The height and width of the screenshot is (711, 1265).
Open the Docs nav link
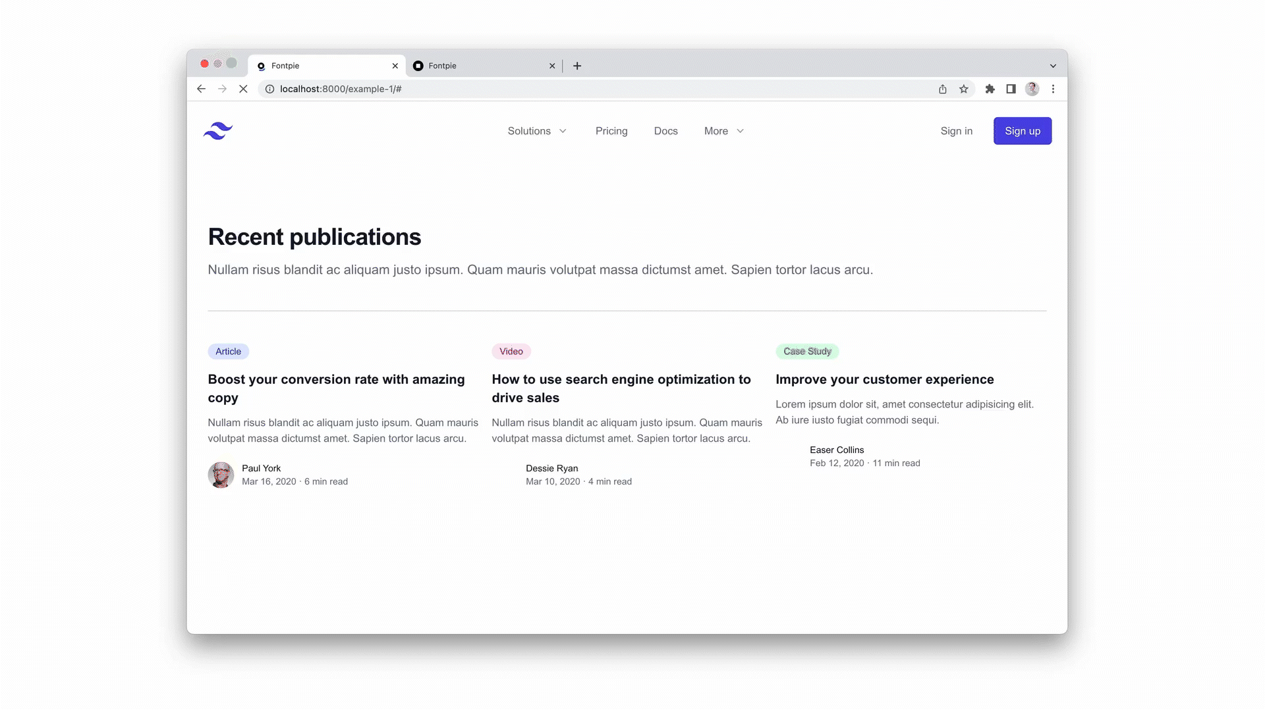665,131
